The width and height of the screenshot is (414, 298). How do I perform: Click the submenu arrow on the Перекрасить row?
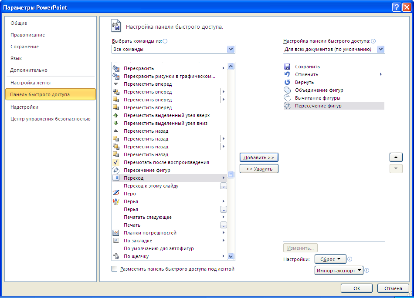[x=224, y=68]
